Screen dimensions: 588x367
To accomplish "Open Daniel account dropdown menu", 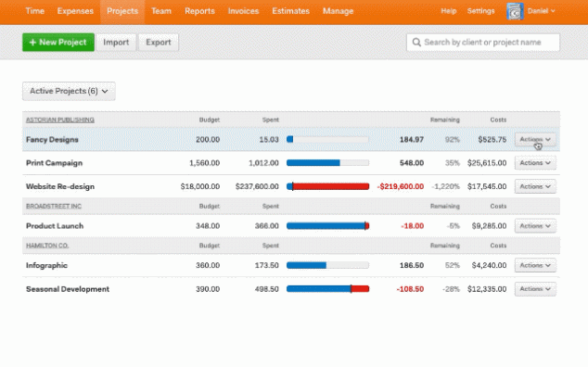I will (541, 11).
